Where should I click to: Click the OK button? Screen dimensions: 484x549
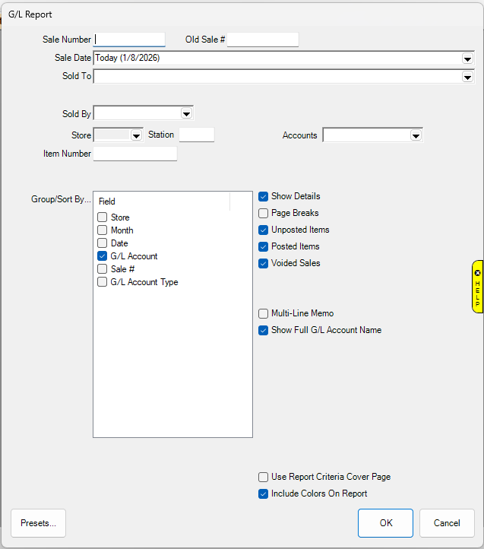click(x=385, y=523)
